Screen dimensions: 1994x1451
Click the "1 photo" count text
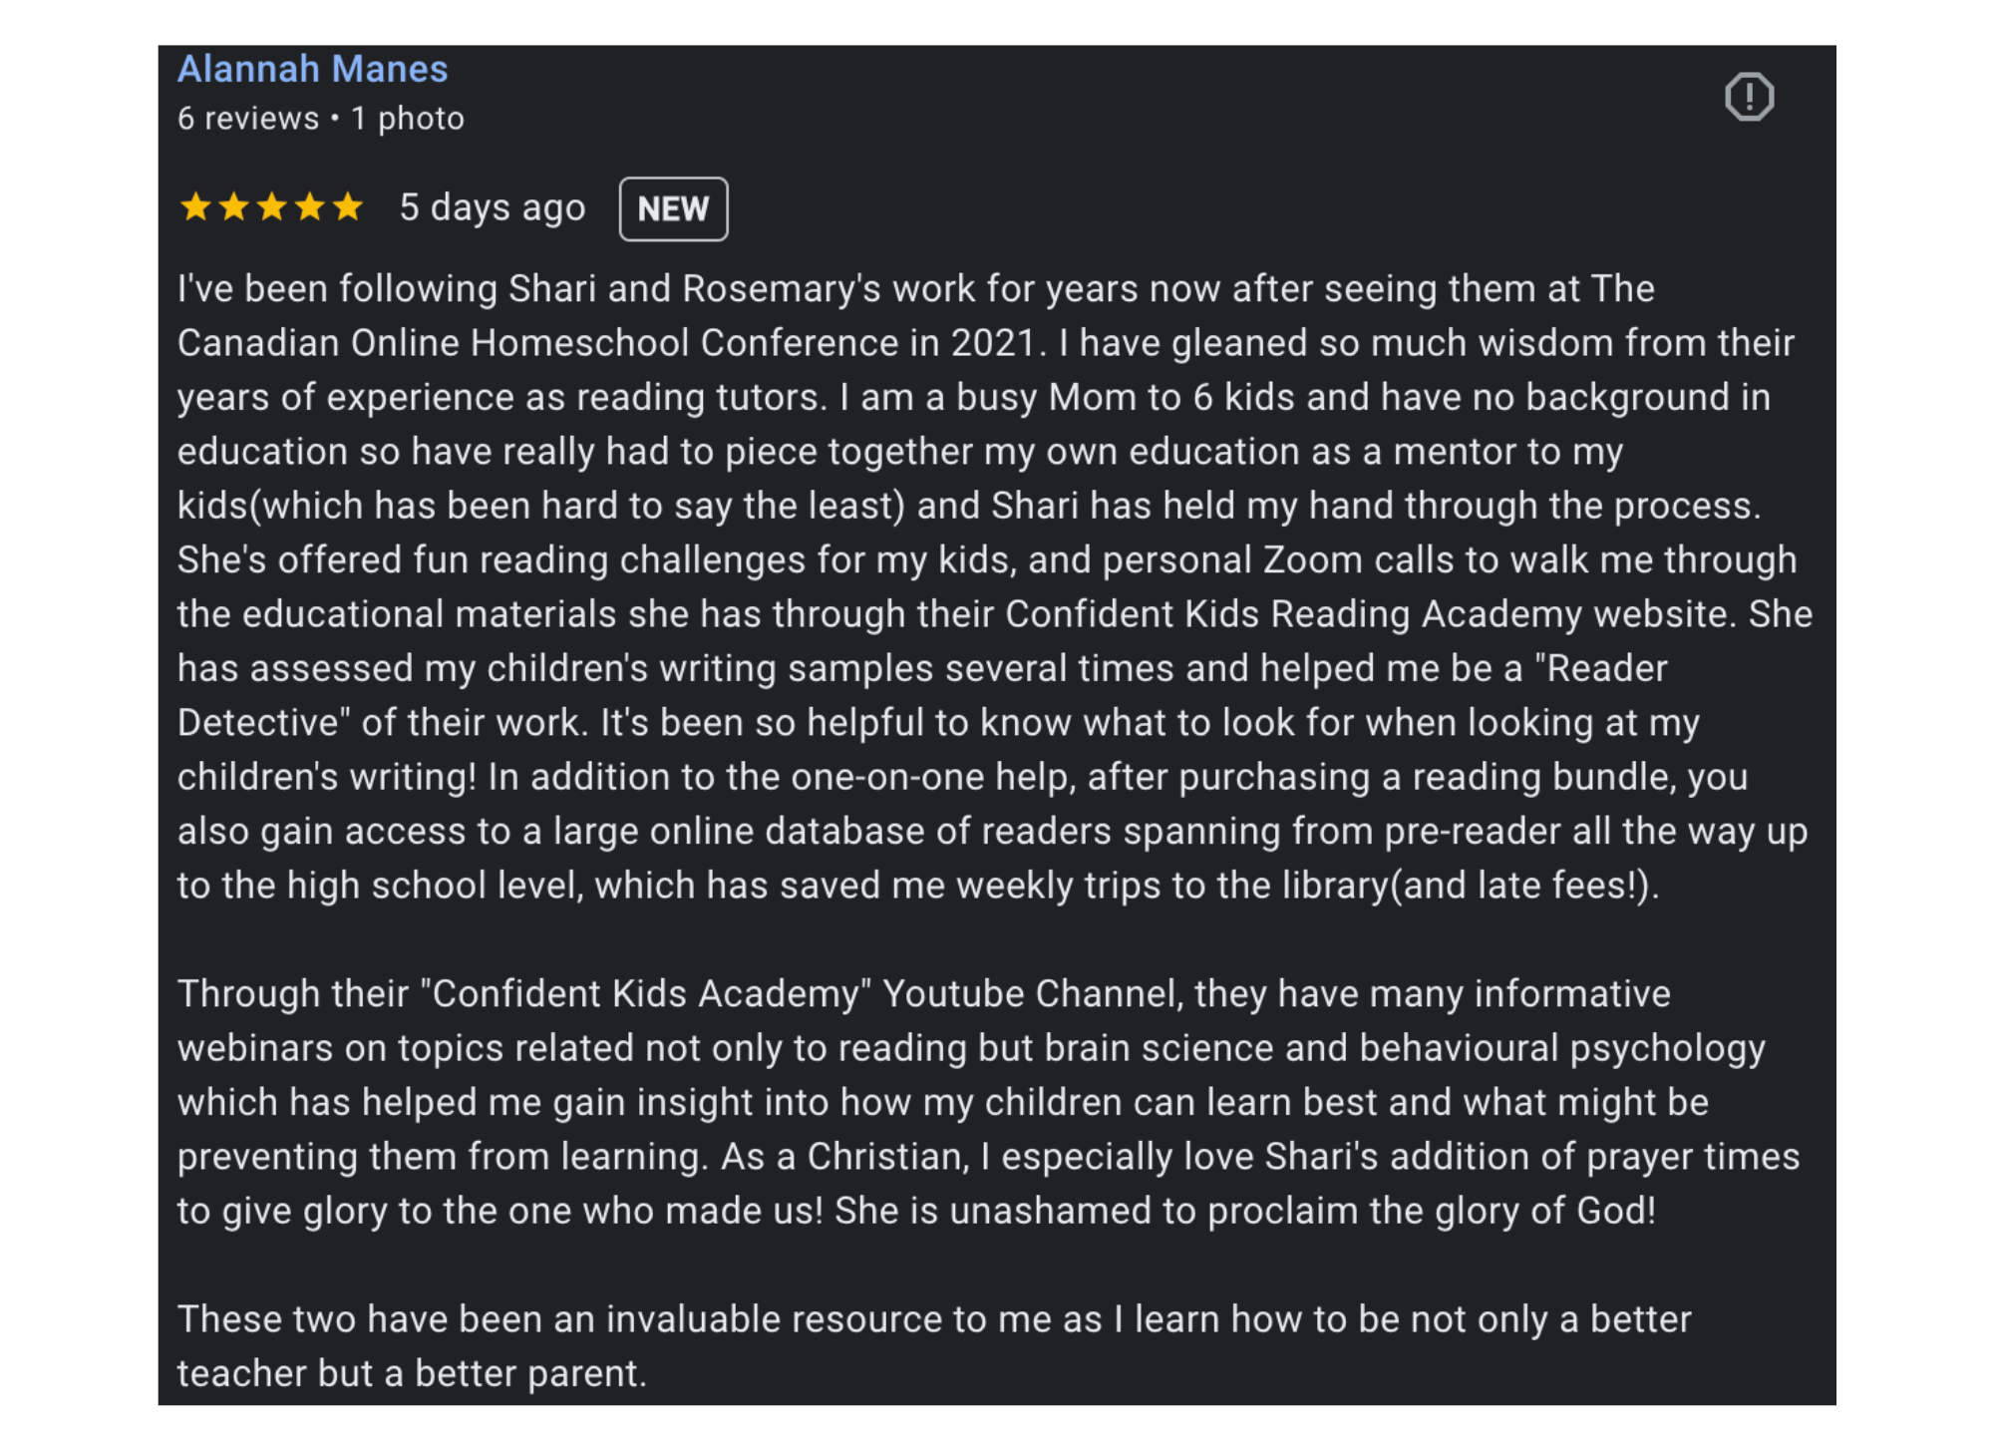click(407, 119)
